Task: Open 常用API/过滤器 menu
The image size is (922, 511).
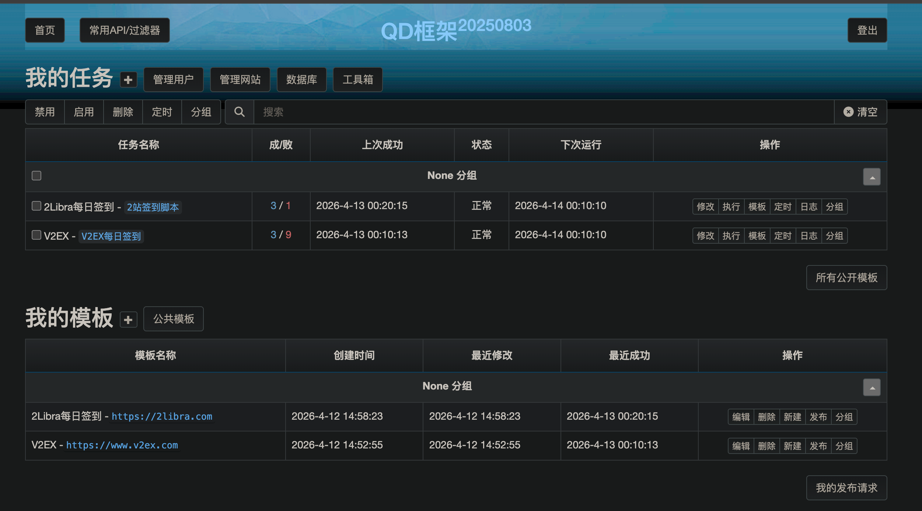Action: coord(125,30)
